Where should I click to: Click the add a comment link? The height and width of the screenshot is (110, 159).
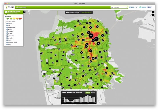(86, 12)
